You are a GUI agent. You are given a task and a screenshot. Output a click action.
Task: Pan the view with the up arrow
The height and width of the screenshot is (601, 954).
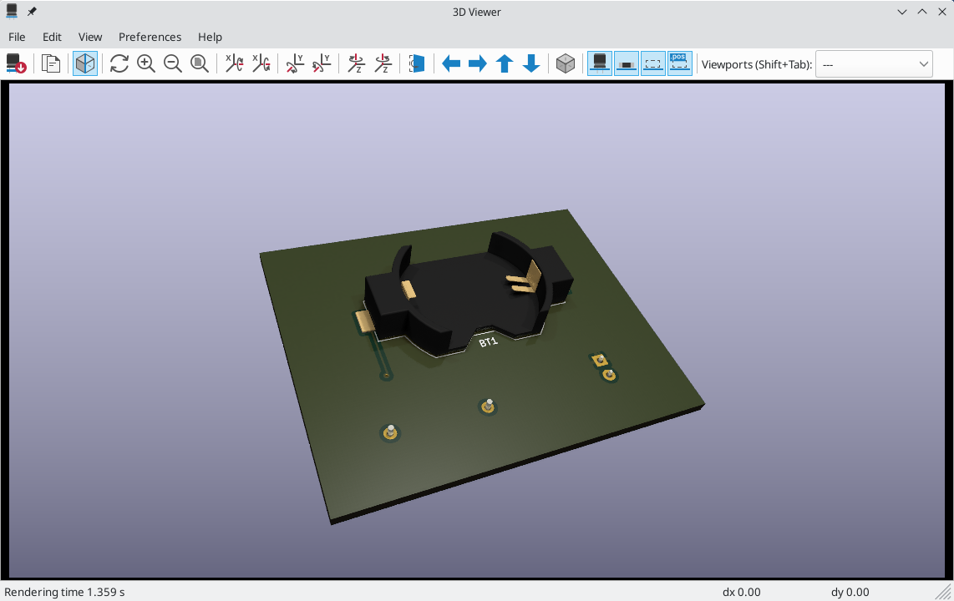click(505, 63)
